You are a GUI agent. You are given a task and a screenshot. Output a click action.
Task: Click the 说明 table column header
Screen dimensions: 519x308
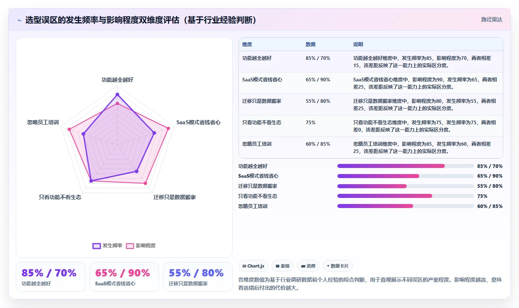point(358,44)
